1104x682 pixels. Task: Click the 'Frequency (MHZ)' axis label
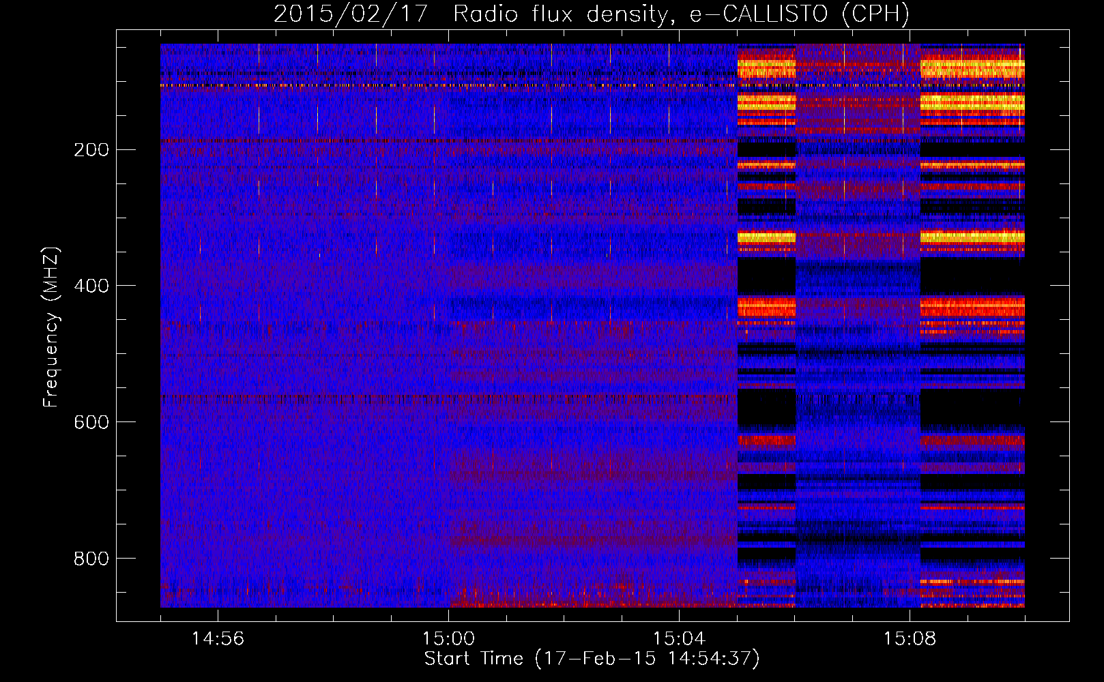[x=51, y=327]
